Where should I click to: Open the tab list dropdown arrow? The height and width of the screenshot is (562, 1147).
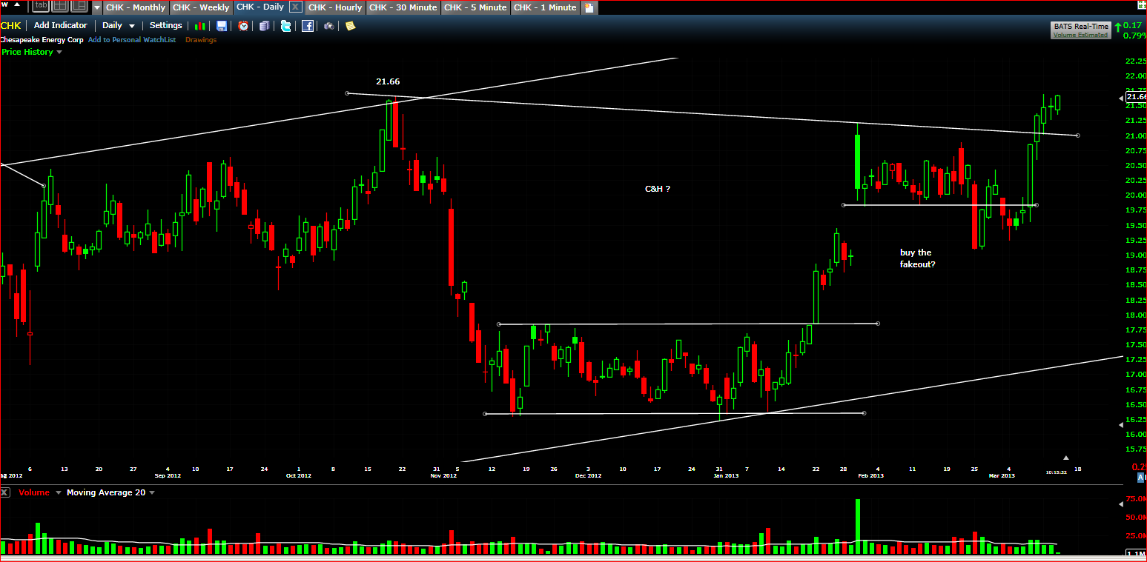click(x=97, y=7)
